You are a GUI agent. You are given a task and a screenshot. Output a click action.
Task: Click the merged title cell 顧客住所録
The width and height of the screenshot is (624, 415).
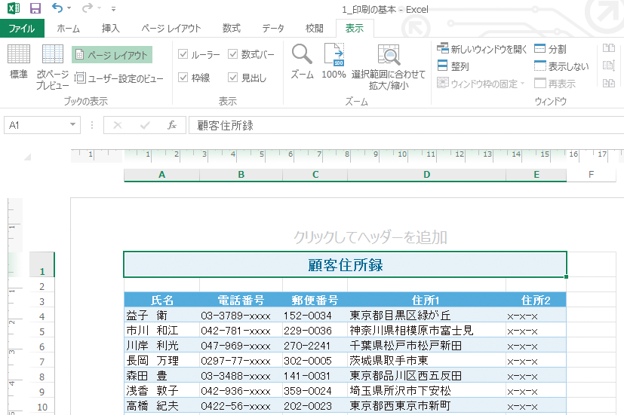345,264
